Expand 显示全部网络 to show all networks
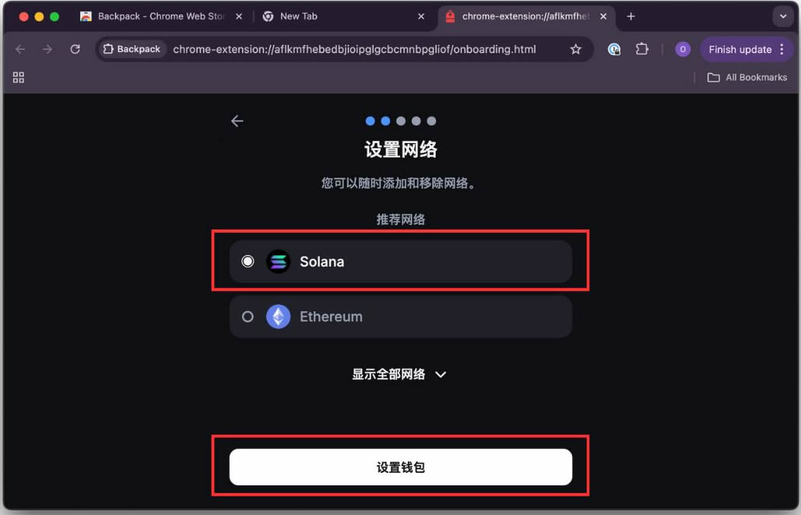 click(399, 374)
